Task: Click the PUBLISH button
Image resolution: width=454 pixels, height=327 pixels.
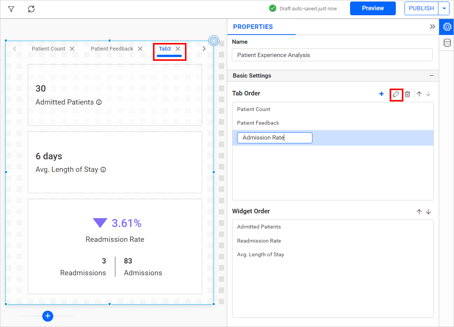Action: 421,8
